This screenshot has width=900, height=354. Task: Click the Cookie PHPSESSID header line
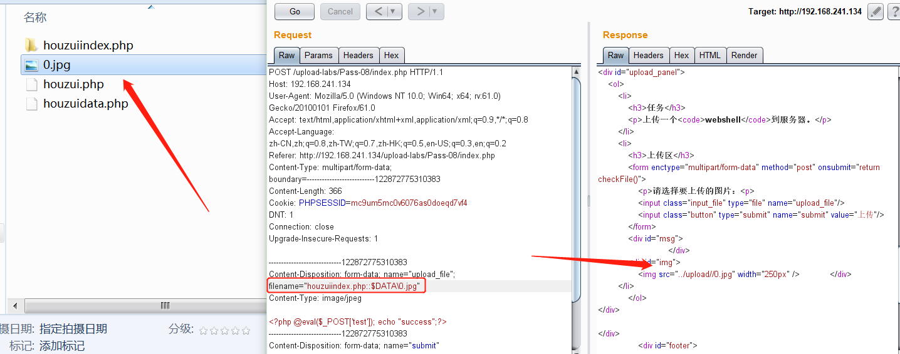pyautogui.click(x=368, y=203)
